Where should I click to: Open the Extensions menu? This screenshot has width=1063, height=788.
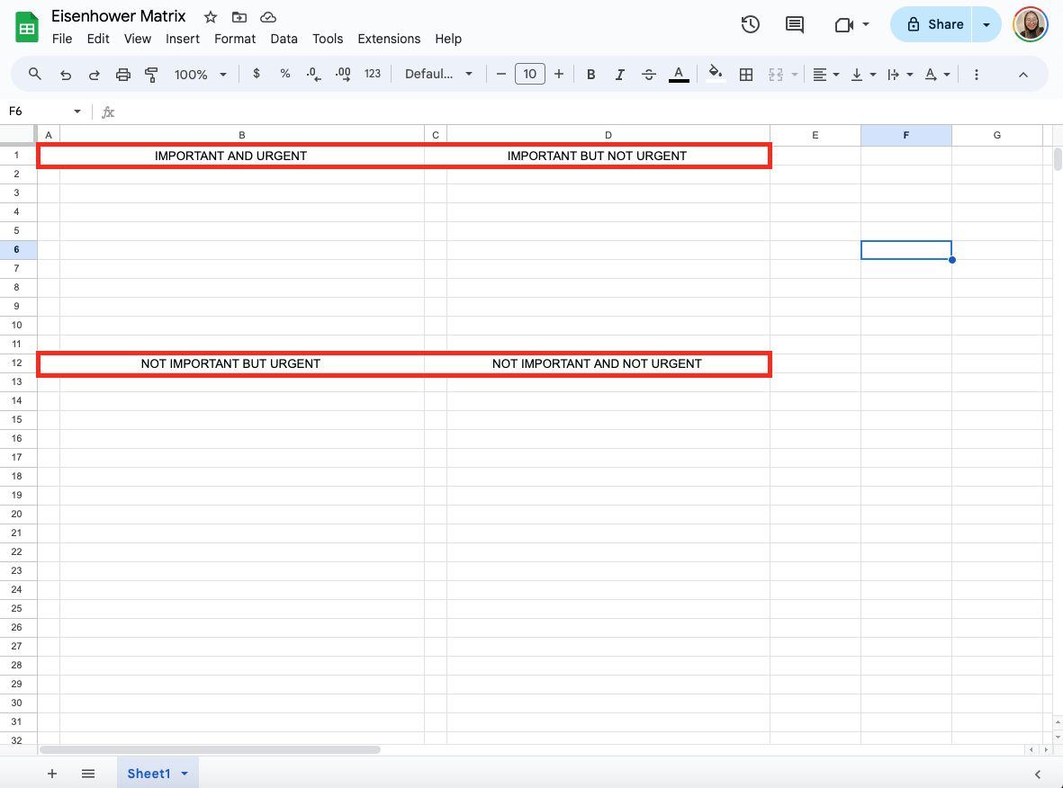389,39
